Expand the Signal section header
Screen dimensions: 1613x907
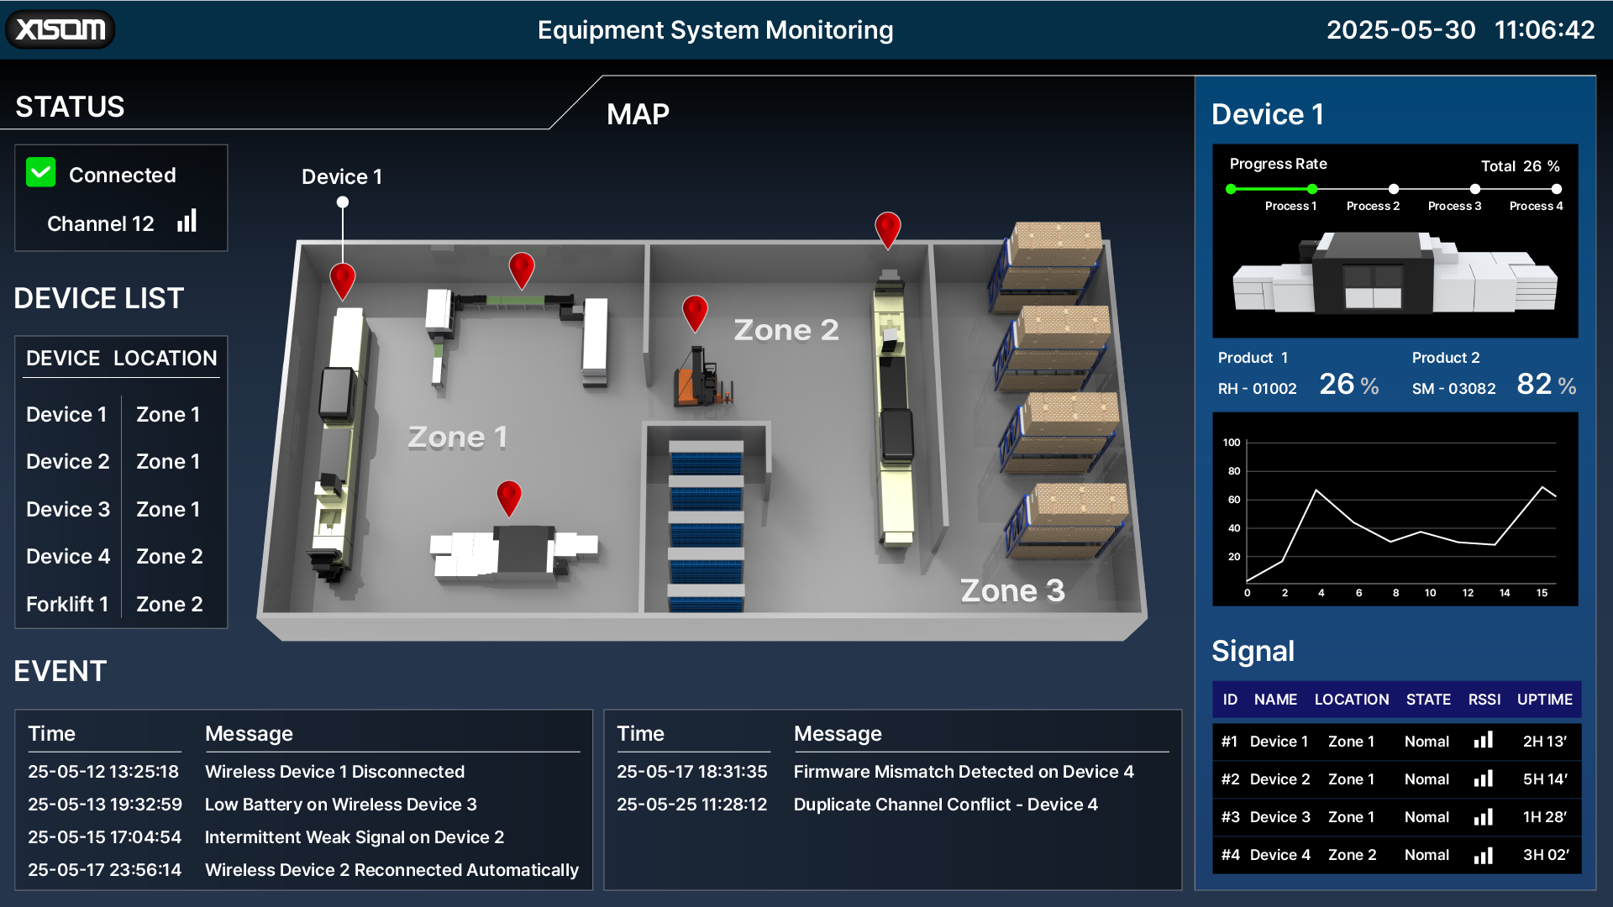[x=1253, y=651]
